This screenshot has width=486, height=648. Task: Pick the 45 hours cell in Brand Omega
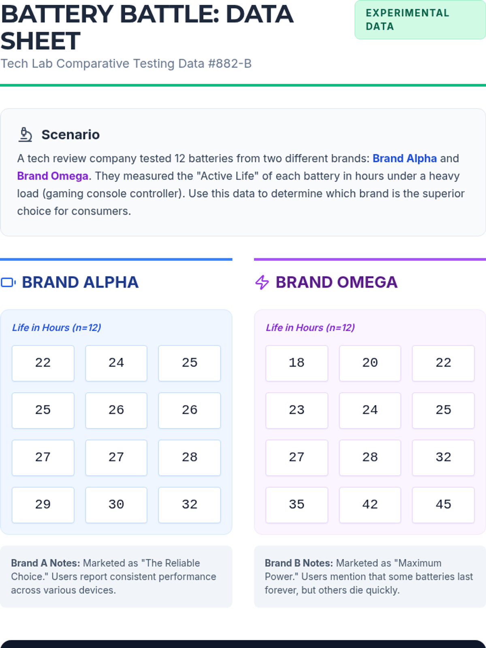[443, 505]
